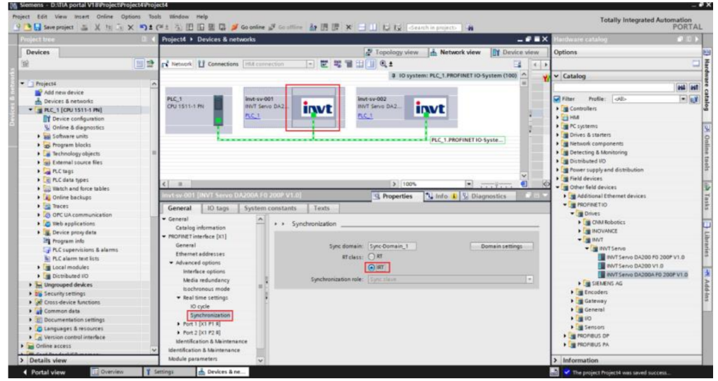718x381 pixels.
Task: Click the Save project toolbar icon
Action: pyautogui.click(x=38, y=27)
